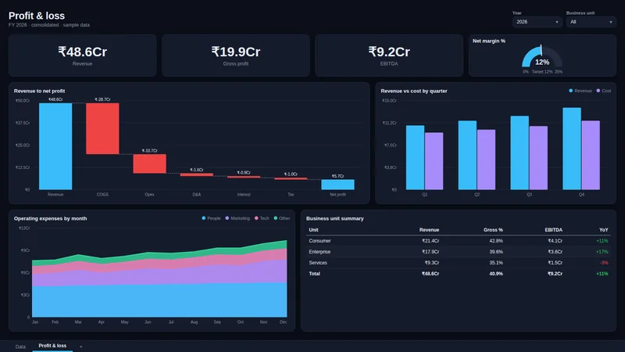Switch to the Data sheet tab
This screenshot has width=625, height=352.
point(20,347)
